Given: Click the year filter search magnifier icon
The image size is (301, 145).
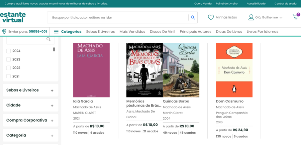Looking at the screenshot, I should (x=48, y=39).
